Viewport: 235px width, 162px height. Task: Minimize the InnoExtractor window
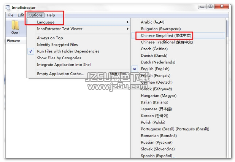coord(202,6)
